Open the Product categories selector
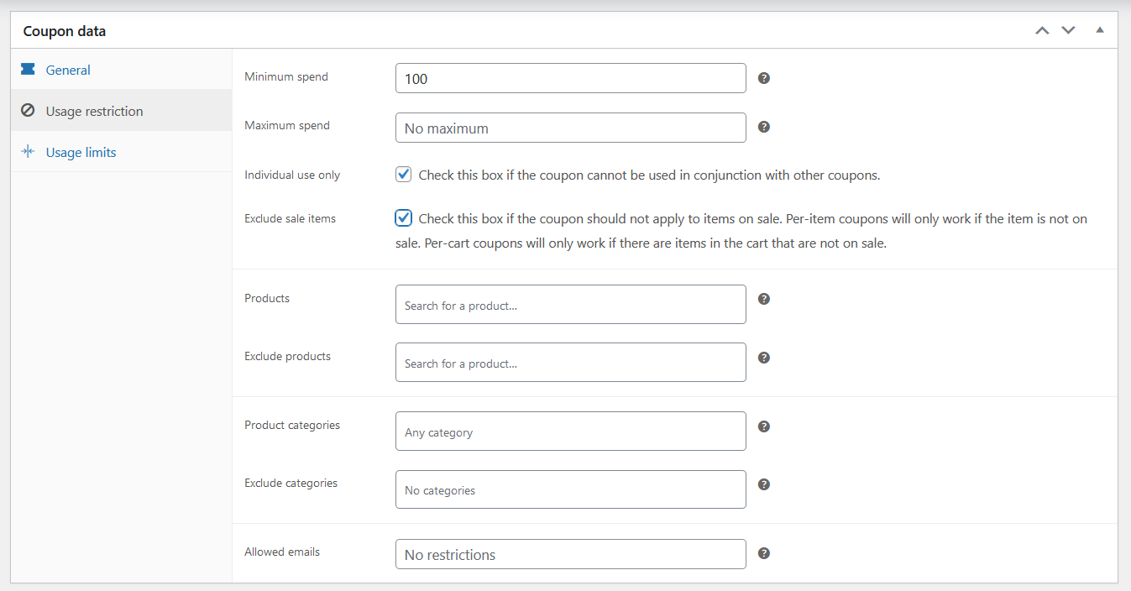This screenshot has width=1131, height=591. pos(571,431)
